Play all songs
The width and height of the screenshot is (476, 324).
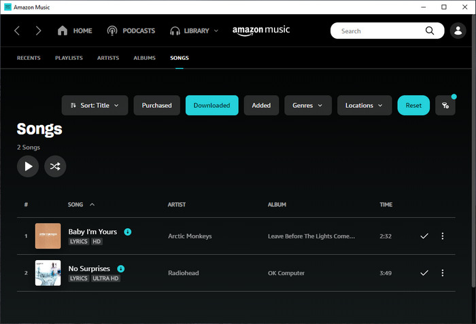(28, 166)
